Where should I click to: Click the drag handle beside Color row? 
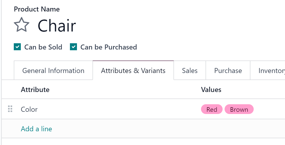pyautogui.click(x=10, y=109)
